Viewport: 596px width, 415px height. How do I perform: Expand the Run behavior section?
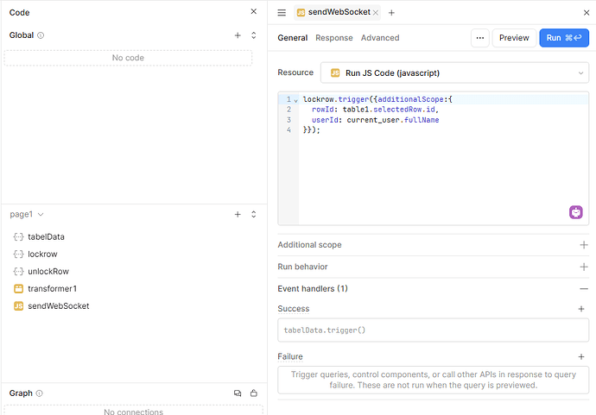point(584,267)
